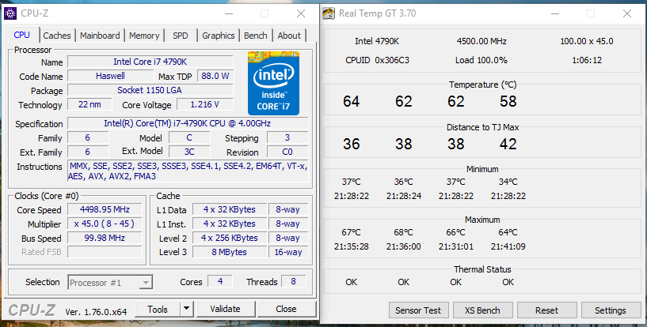Viewport: 647px width, 327px height.
Task: Click the Distance to TJ Max value 42
Action: click(x=508, y=144)
